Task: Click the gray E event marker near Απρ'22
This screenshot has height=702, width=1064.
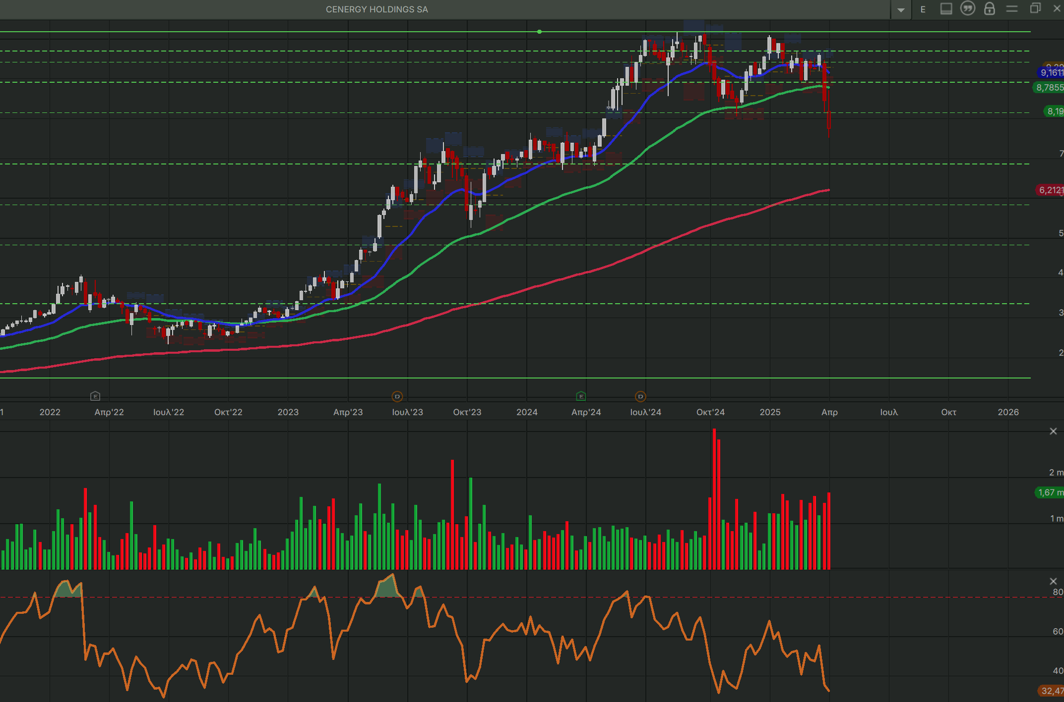Action: 95,396
